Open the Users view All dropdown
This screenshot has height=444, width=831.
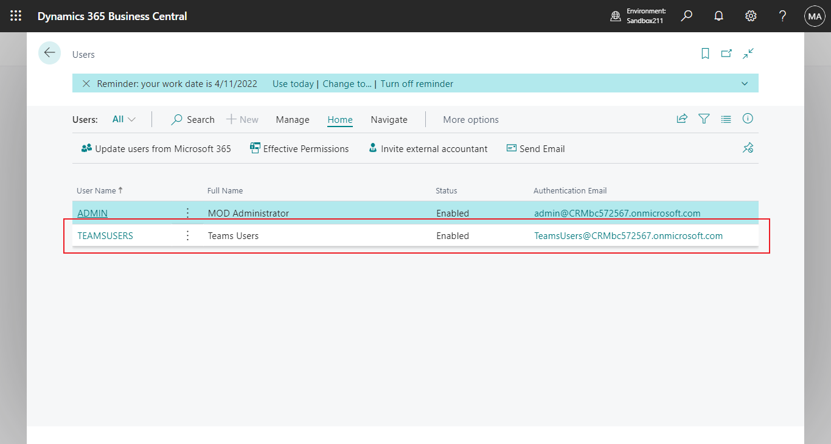point(123,120)
